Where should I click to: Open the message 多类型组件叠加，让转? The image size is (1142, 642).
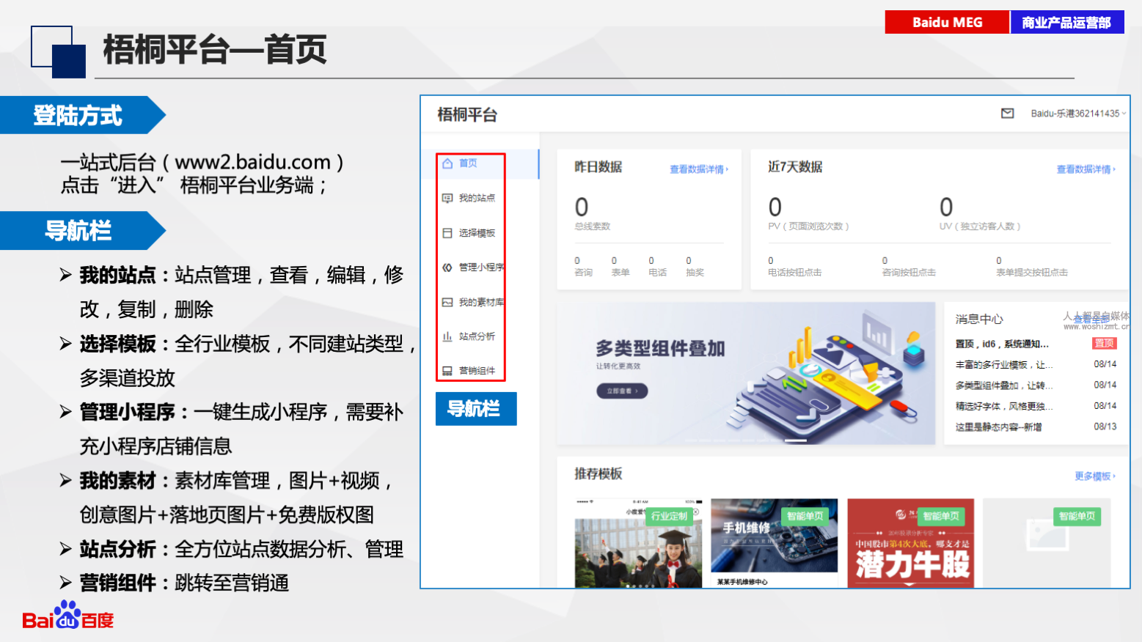(x=1003, y=385)
